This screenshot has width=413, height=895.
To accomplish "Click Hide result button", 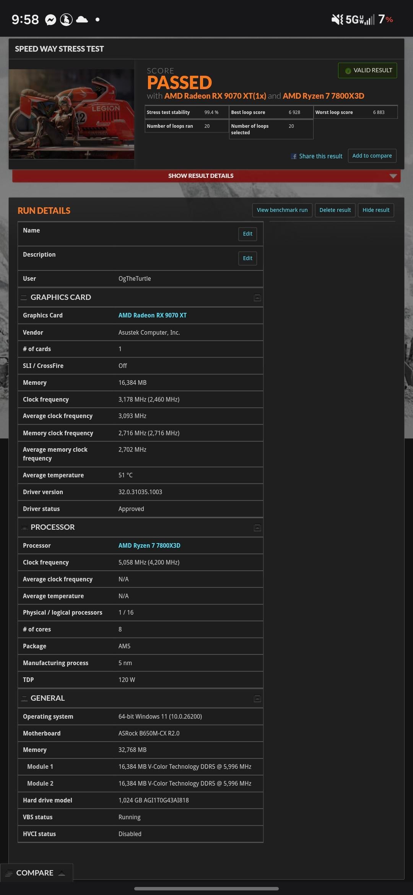I will [376, 210].
